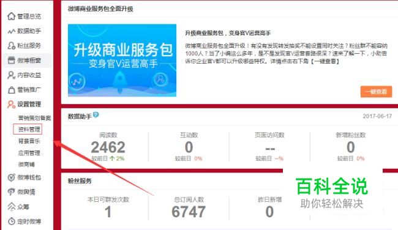Viewport: 398px width, 230px height.
Task: Click the 定时微博 clock icon
Action: (x=11, y=221)
